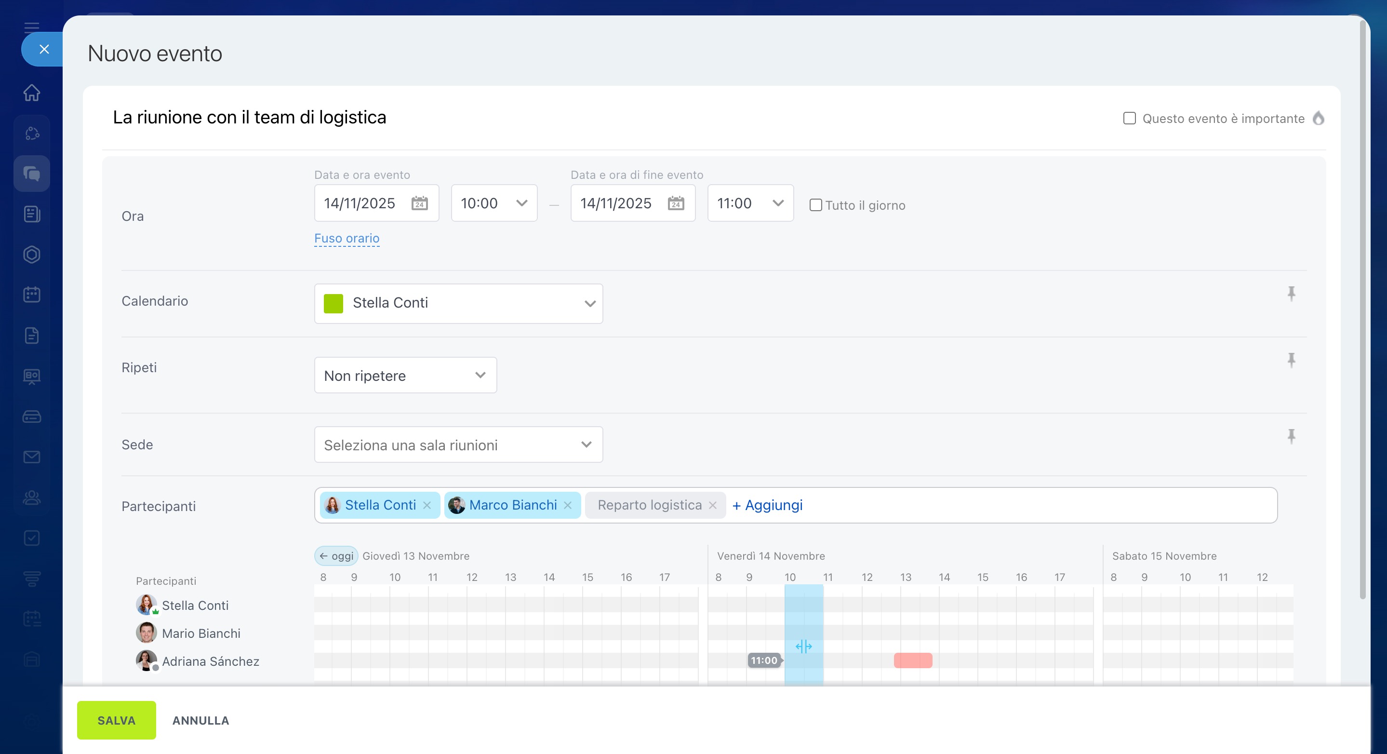Click the SALVA button
Viewport: 1387px width, 754px height.
[x=116, y=720]
